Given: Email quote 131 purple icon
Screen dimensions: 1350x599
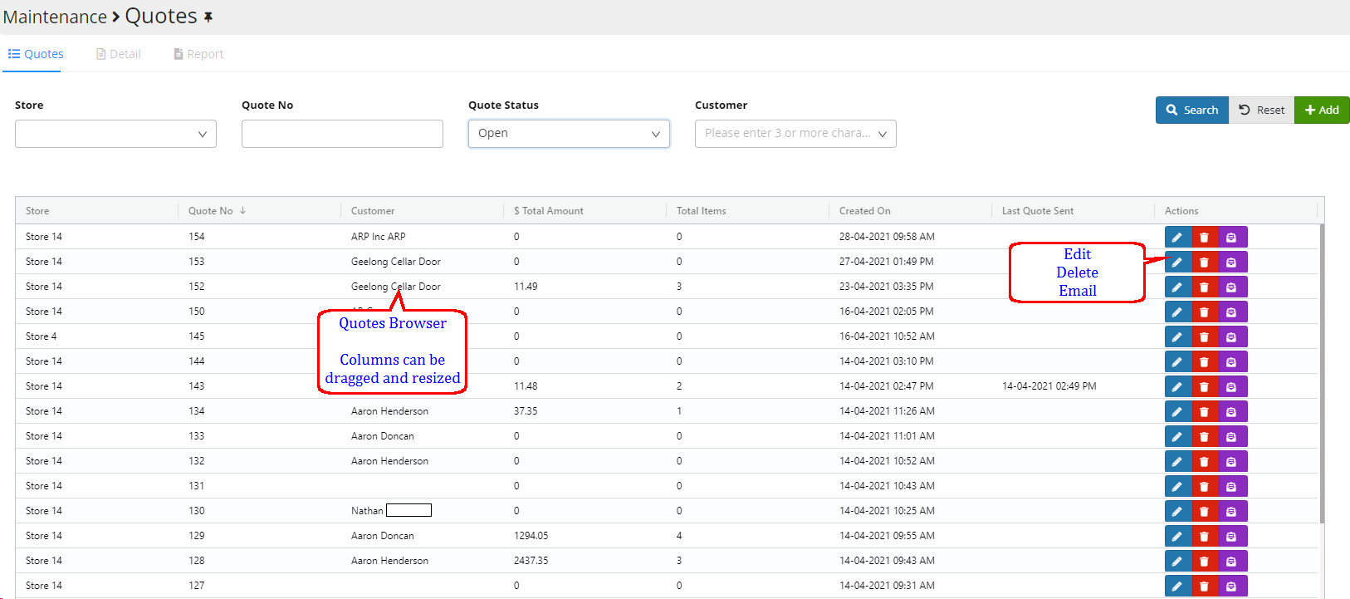Looking at the screenshot, I should (x=1232, y=487).
